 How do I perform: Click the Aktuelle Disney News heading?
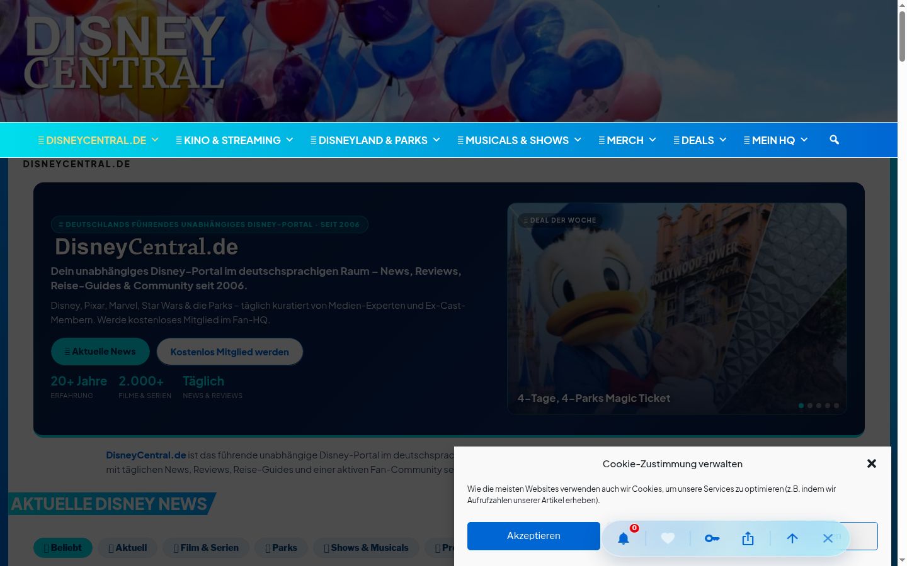click(109, 504)
